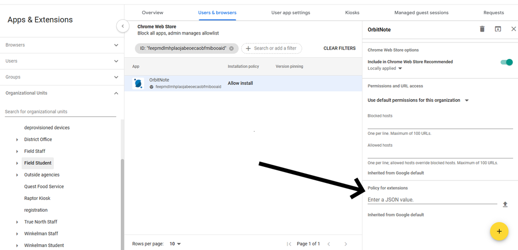Click the Version pinning column header
The width and height of the screenshot is (518, 250).
[x=289, y=67]
